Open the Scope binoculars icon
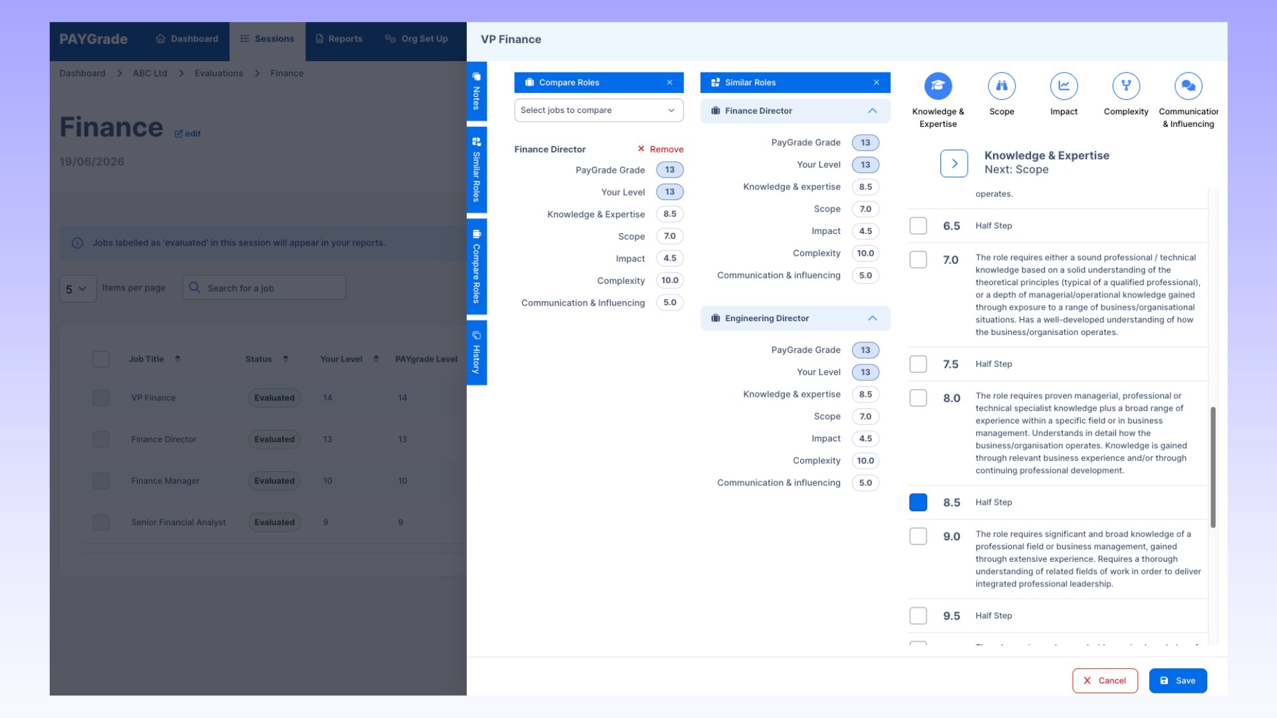 (1002, 86)
